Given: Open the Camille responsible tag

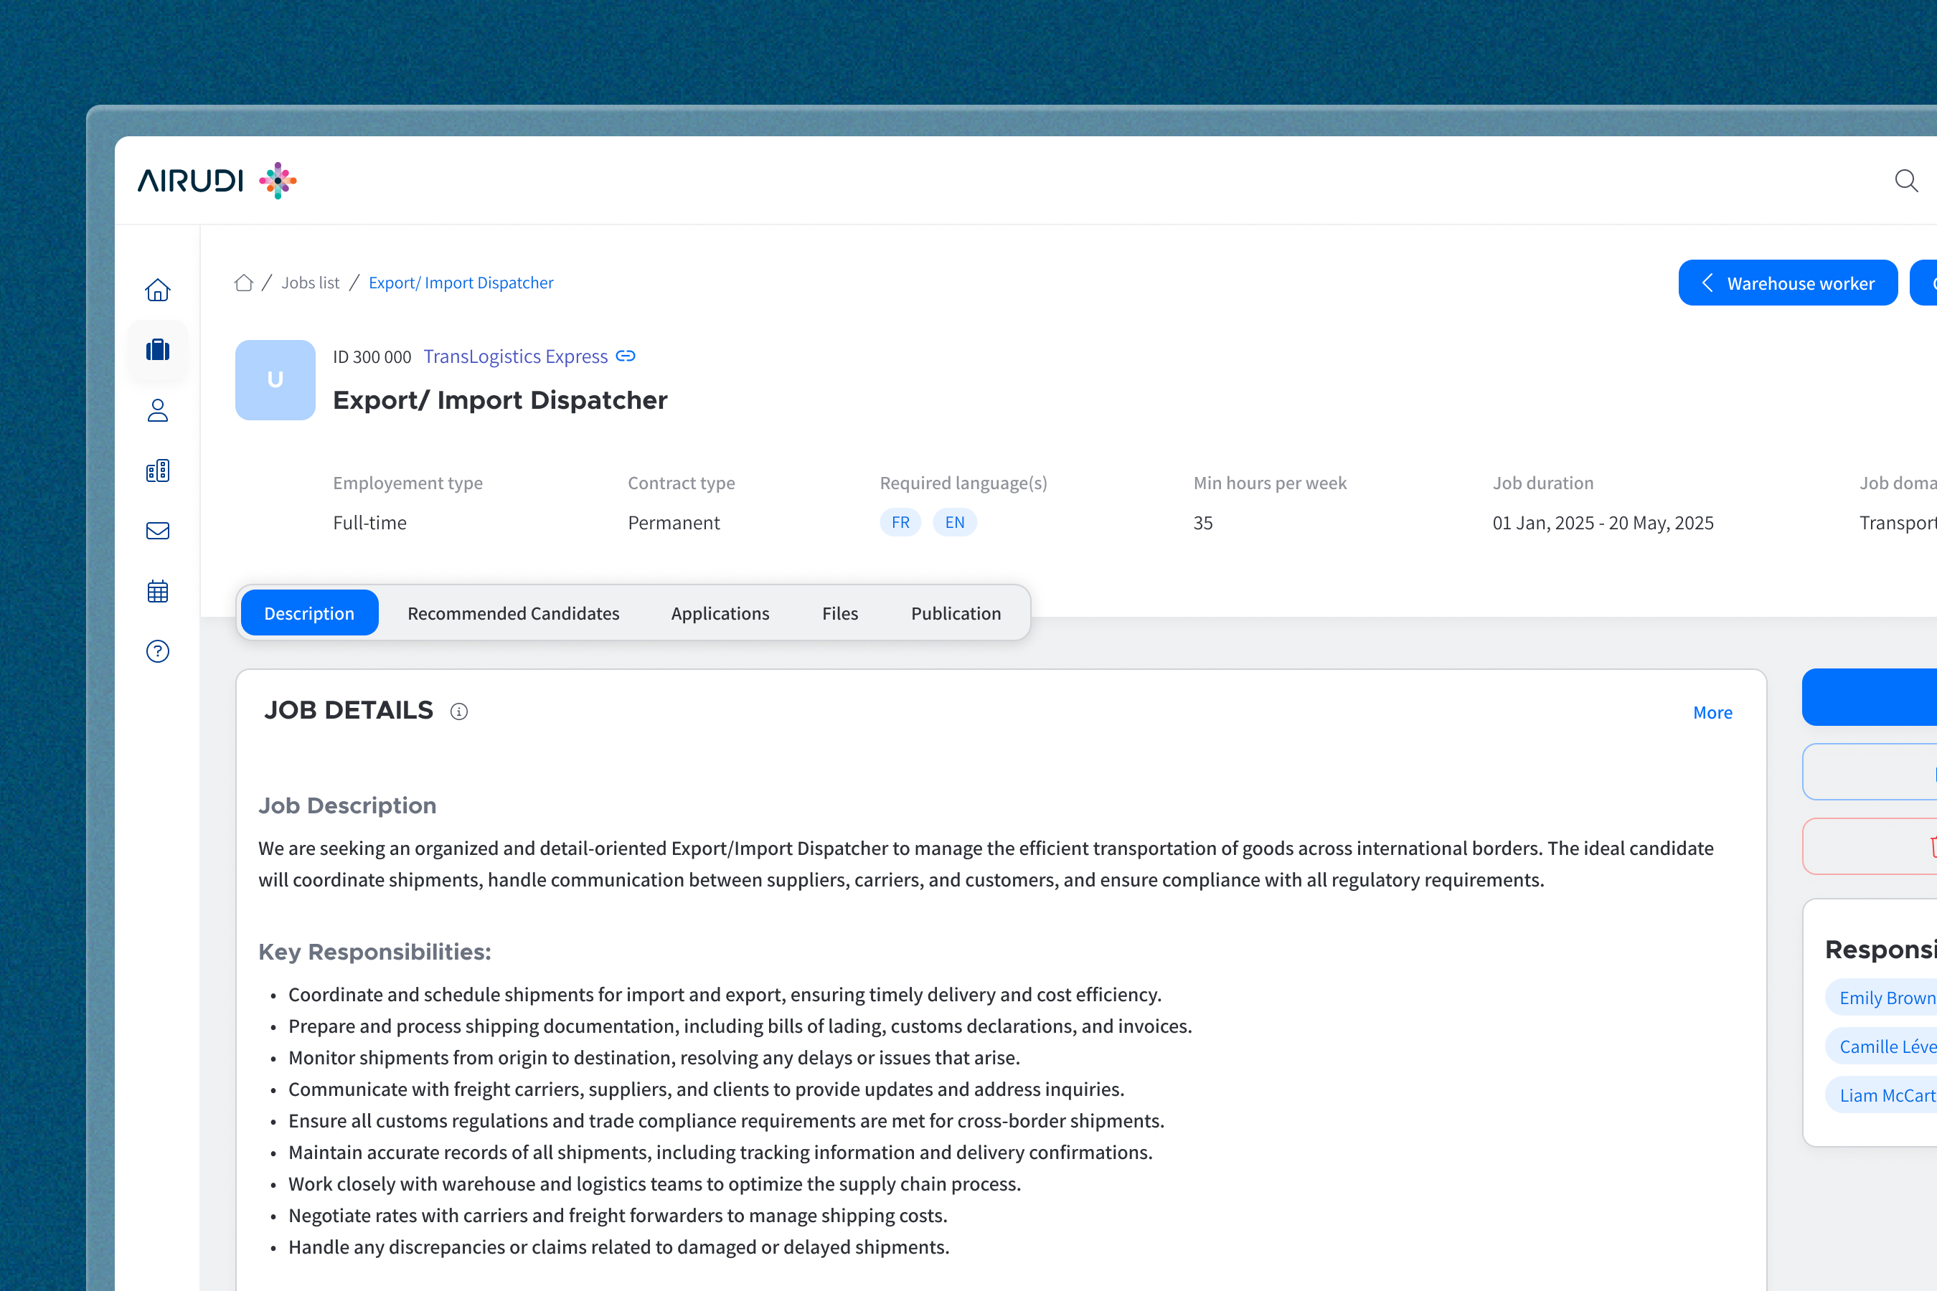Looking at the screenshot, I should coord(1882,1046).
